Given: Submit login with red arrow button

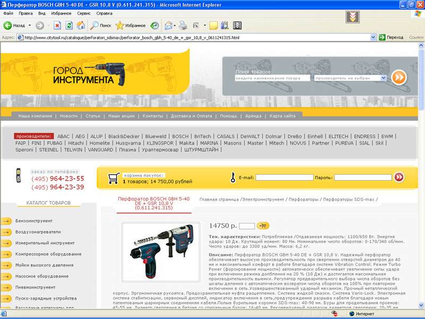Looking at the screenshot, I should click(399, 177).
